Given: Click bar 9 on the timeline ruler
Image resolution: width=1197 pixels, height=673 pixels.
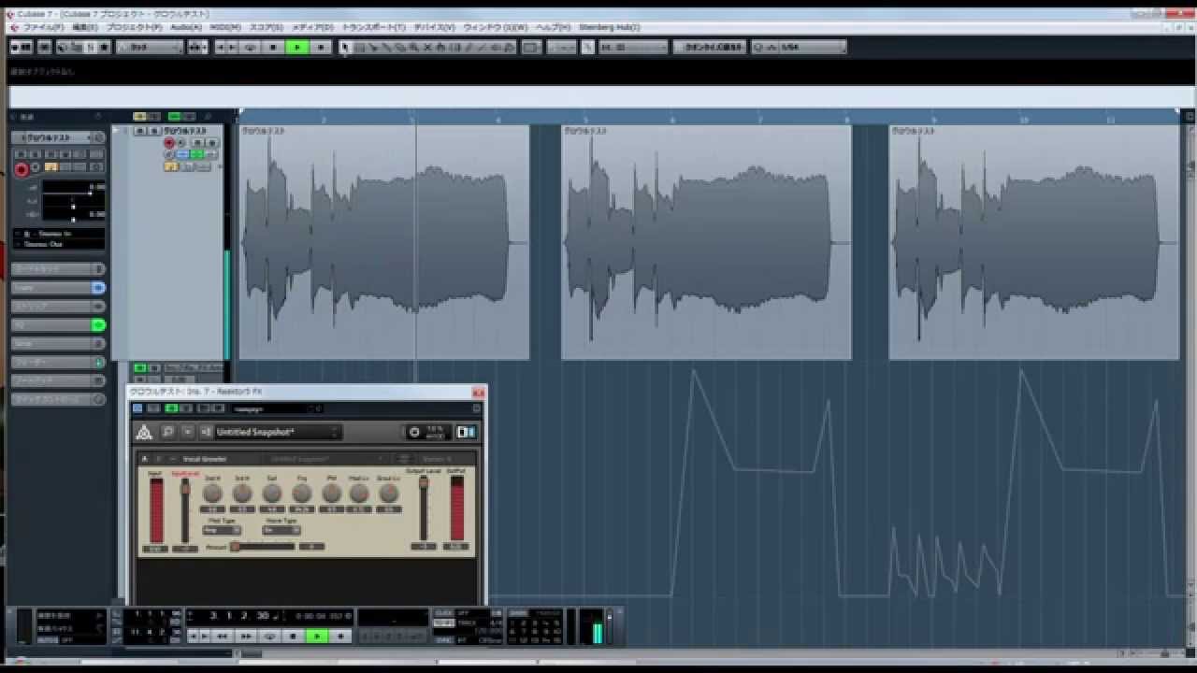Looking at the screenshot, I should click(932, 119).
